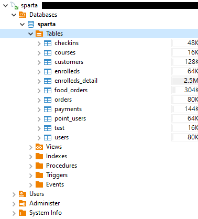Expand the point_users table node
The width and height of the screenshot is (198, 219).
(39, 119)
